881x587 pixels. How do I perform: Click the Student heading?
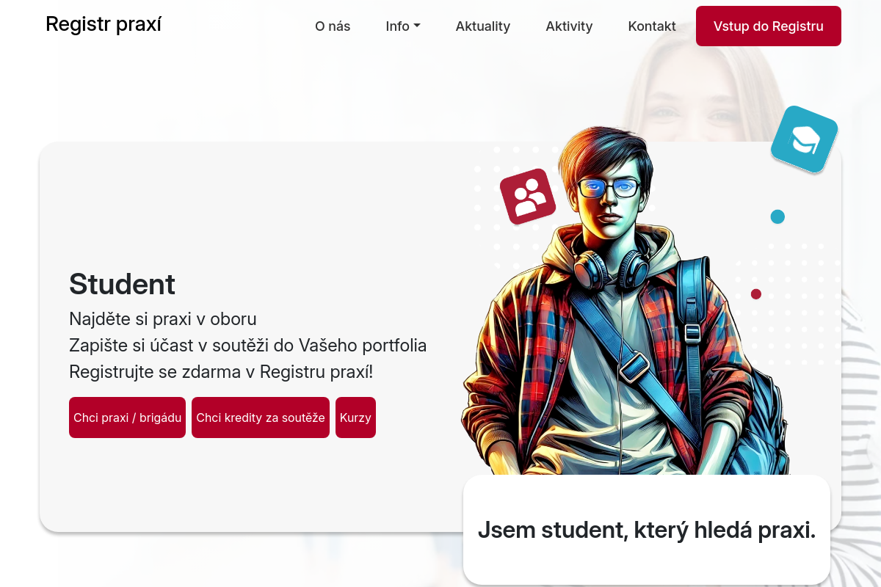(x=122, y=284)
